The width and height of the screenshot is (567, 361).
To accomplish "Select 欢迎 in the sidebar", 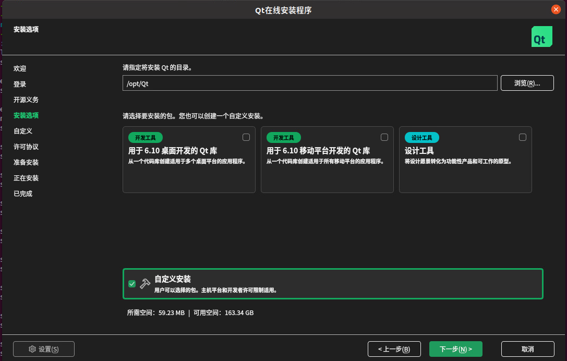I will (x=20, y=68).
